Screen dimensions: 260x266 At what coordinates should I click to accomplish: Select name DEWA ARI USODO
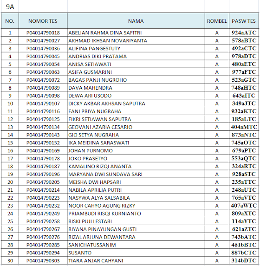(90, 96)
